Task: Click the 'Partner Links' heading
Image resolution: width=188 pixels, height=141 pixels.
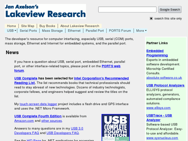Action: (157, 43)
